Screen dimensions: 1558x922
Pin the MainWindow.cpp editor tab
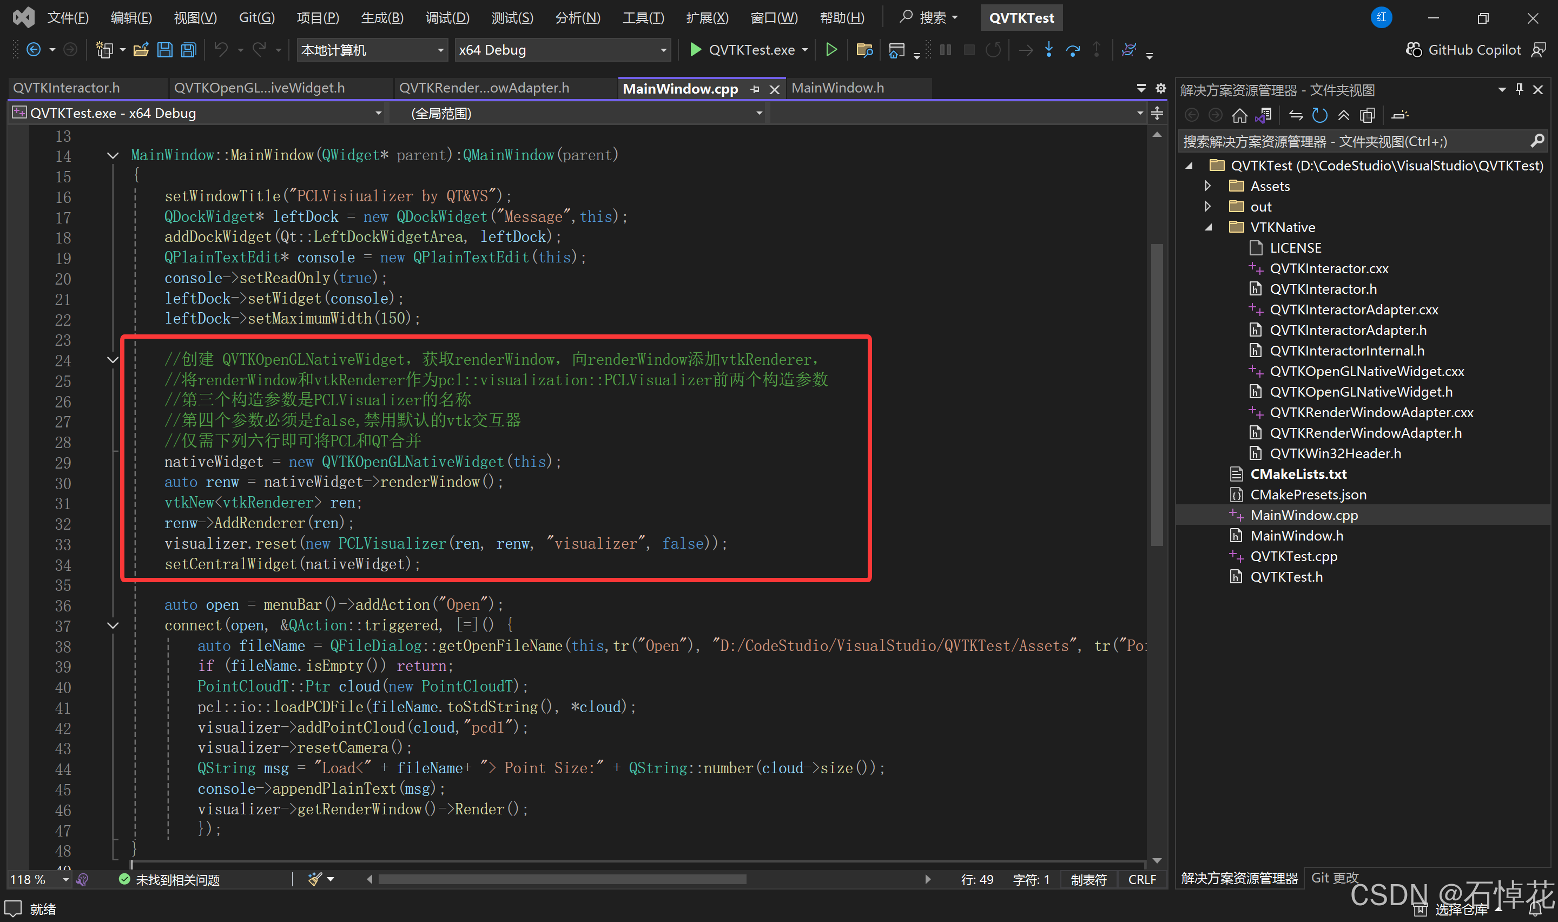(755, 89)
